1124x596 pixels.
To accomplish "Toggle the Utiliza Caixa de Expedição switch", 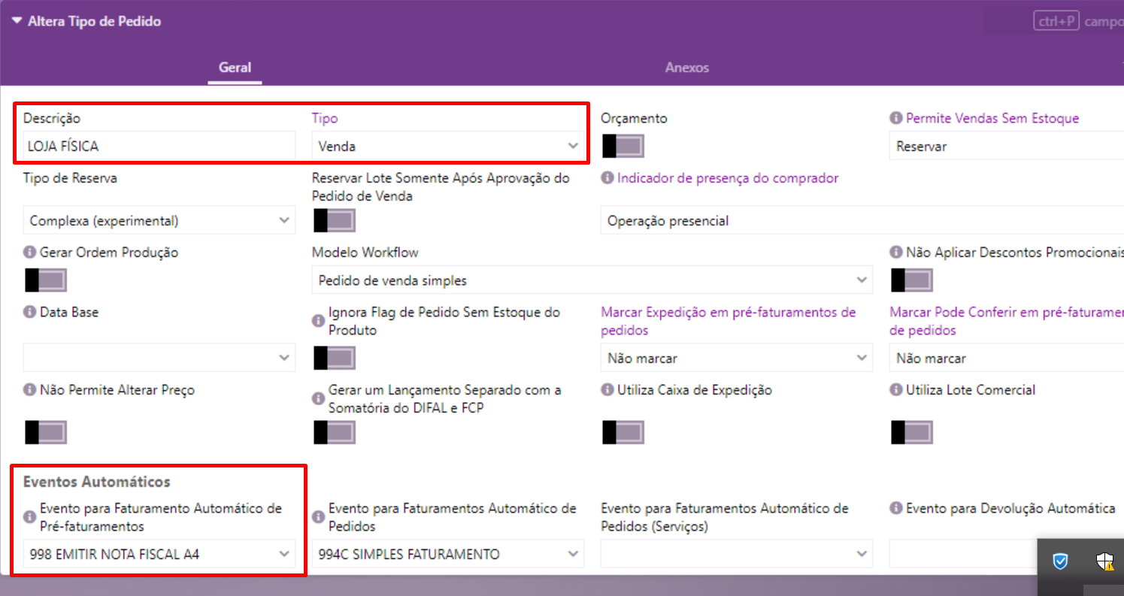I will pos(623,432).
